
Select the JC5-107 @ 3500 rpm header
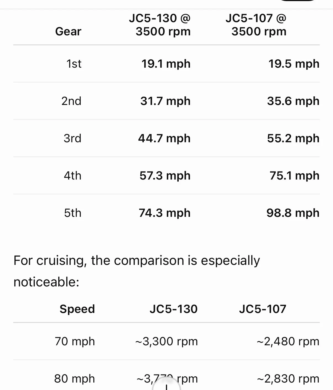tap(256, 25)
